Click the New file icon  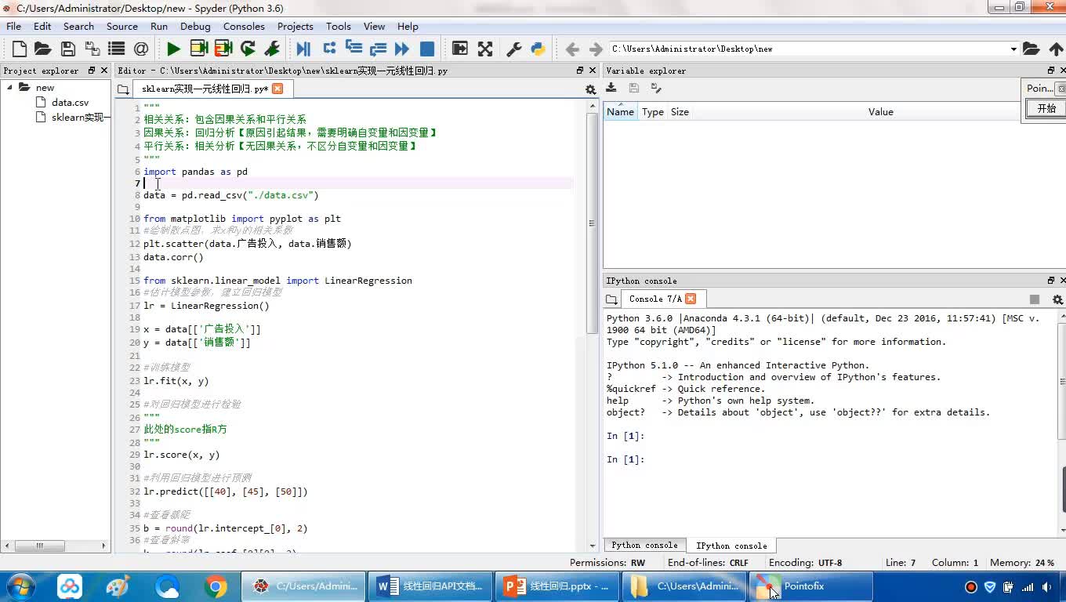pos(20,49)
